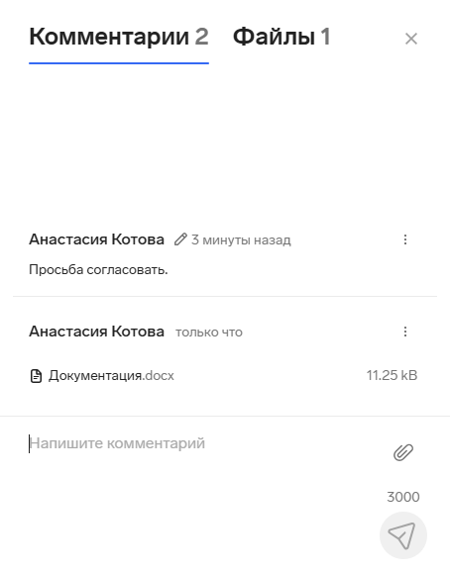
Task: Click the pencil edited icon
Action: [180, 239]
